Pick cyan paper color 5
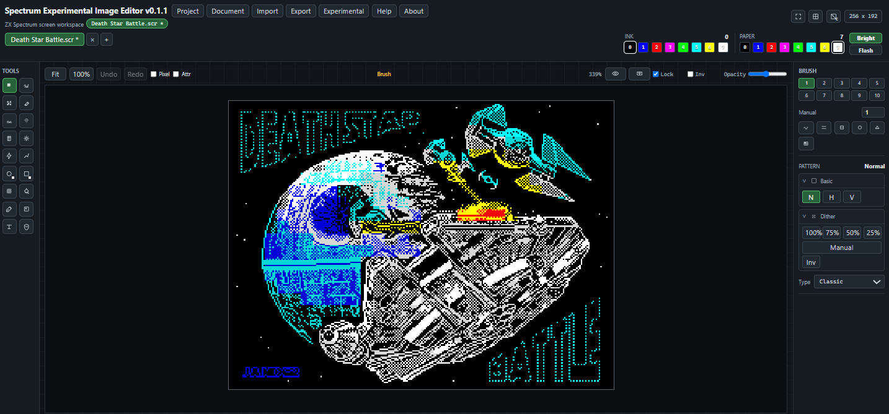Image resolution: width=889 pixels, height=414 pixels. (812, 47)
